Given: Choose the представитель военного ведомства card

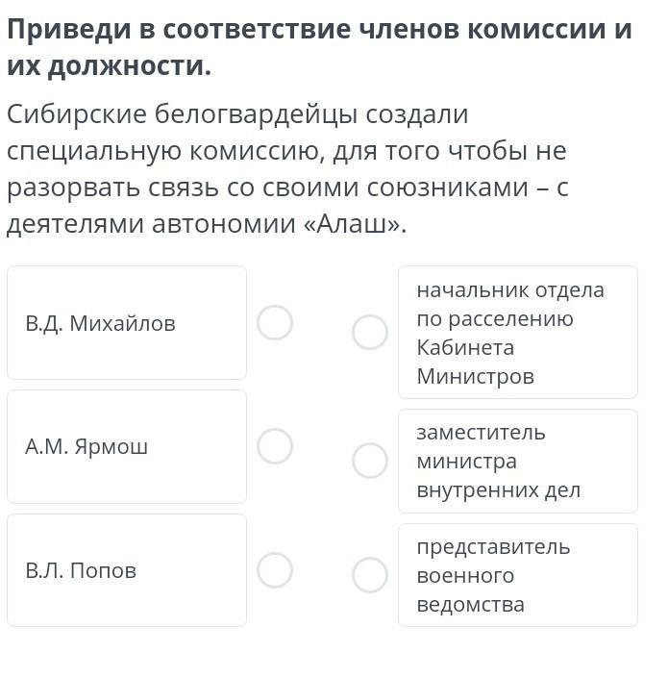Looking at the screenshot, I should click(518, 575).
